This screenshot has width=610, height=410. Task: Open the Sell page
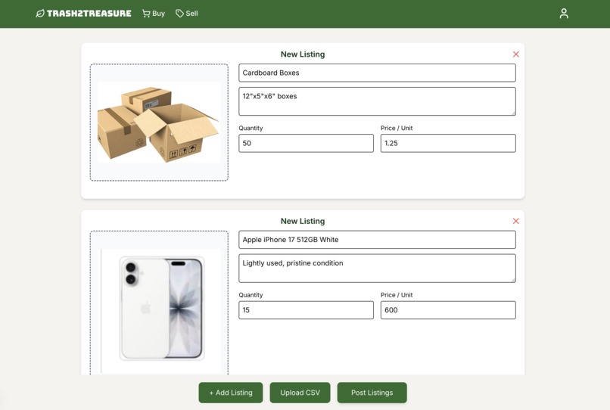(187, 14)
